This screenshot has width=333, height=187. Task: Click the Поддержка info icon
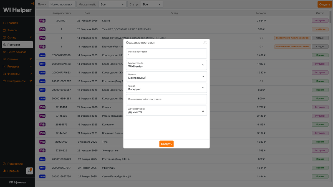click(4, 164)
